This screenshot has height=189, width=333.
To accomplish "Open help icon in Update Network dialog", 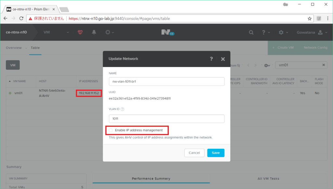I will click(x=211, y=59).
